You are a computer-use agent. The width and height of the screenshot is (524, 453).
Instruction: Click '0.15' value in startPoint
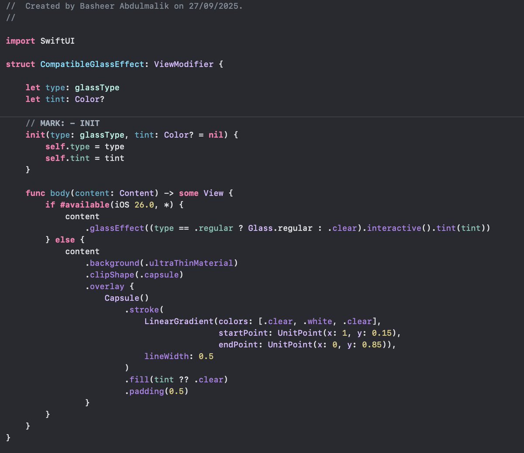pos(382,333)
